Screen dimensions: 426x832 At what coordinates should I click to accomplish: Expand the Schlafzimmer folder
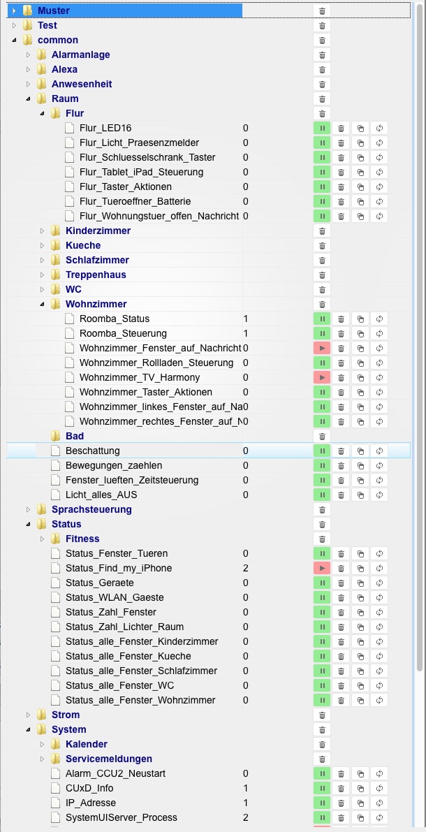click(x=43, y=260)
